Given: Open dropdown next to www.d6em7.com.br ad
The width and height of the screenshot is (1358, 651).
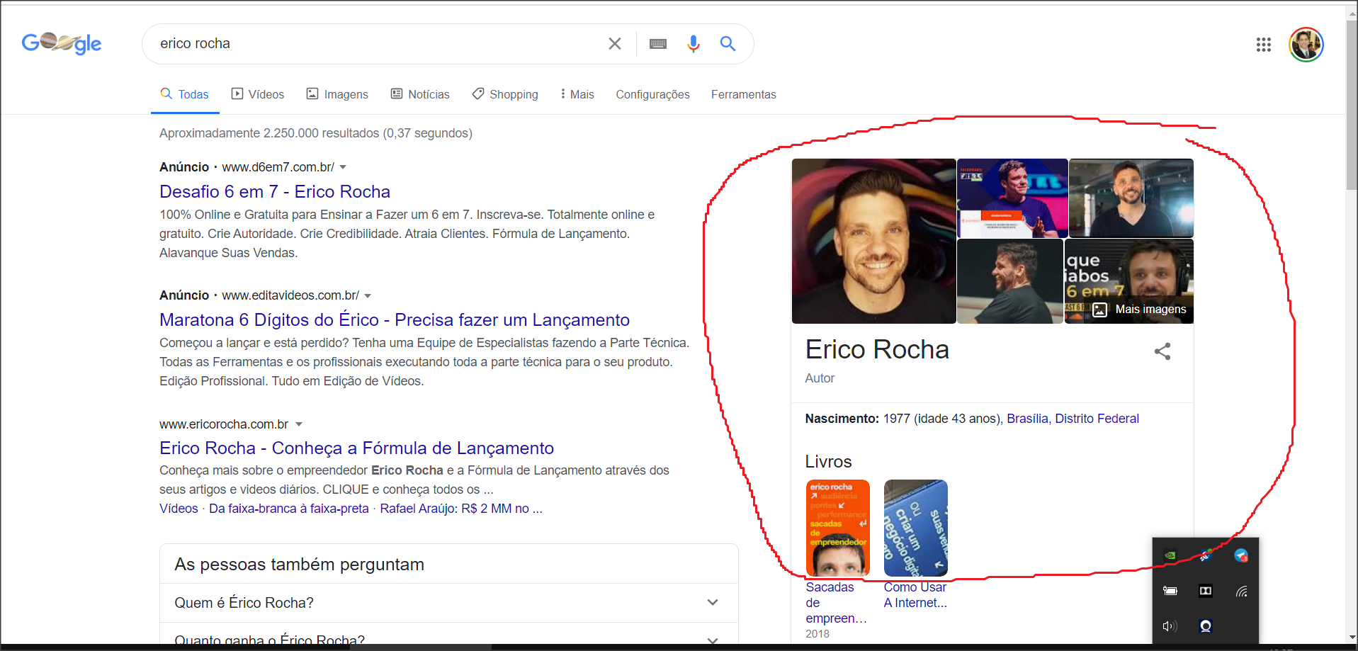Looking at the screenshot, I should (x=343, y=167).
